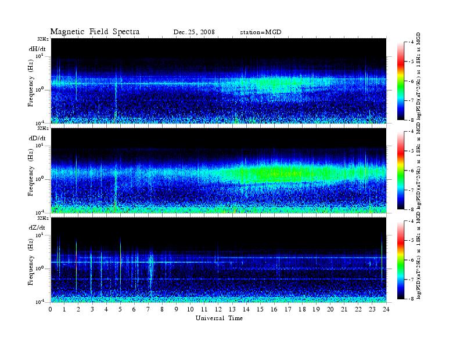460x355 pixels.
Task: Click the color bar beside the dD/dt panel
Action: pos(401,171)
